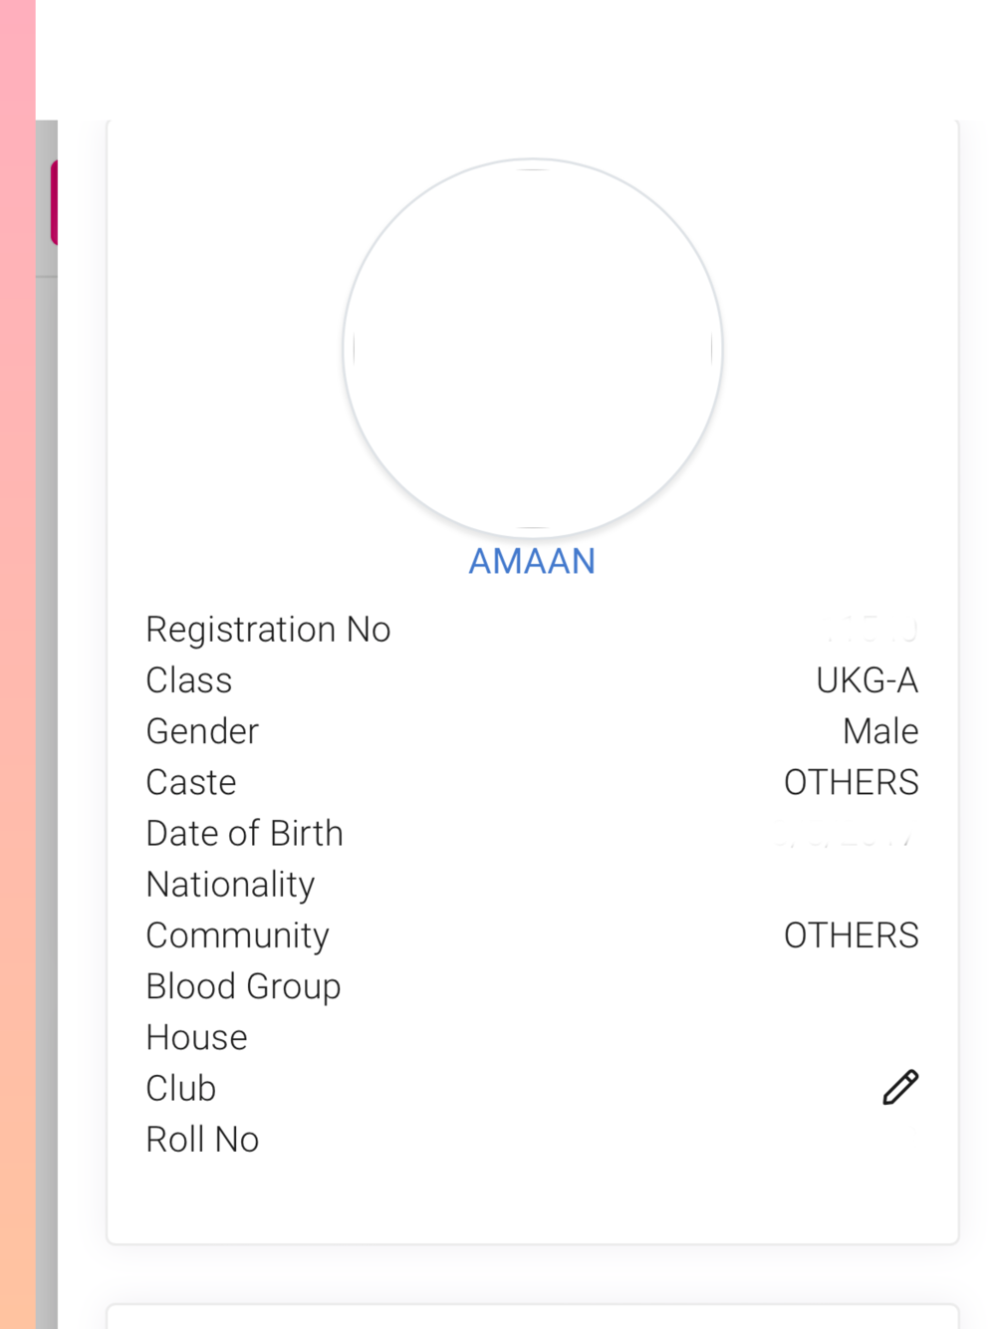Select the Male gender value

[x=880, y=731]
